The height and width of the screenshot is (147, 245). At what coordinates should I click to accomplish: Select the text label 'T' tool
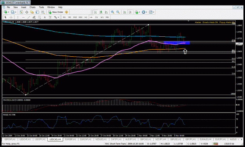tap(50, 17)
